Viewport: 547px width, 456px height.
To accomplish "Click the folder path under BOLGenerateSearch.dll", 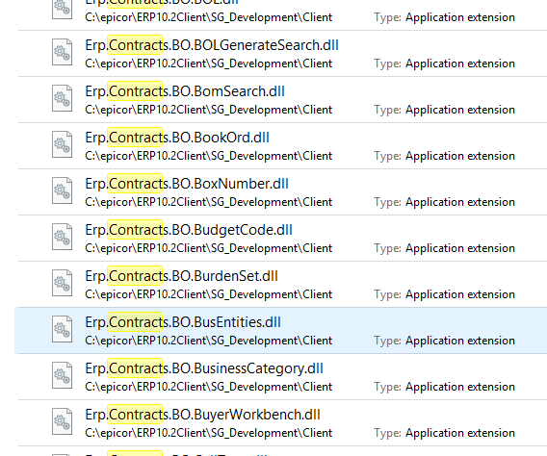I will click(x=209, y=63).
